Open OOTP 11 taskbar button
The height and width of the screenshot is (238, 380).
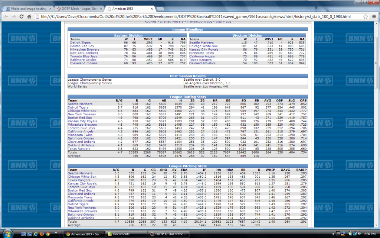click(x=169, y=234)
